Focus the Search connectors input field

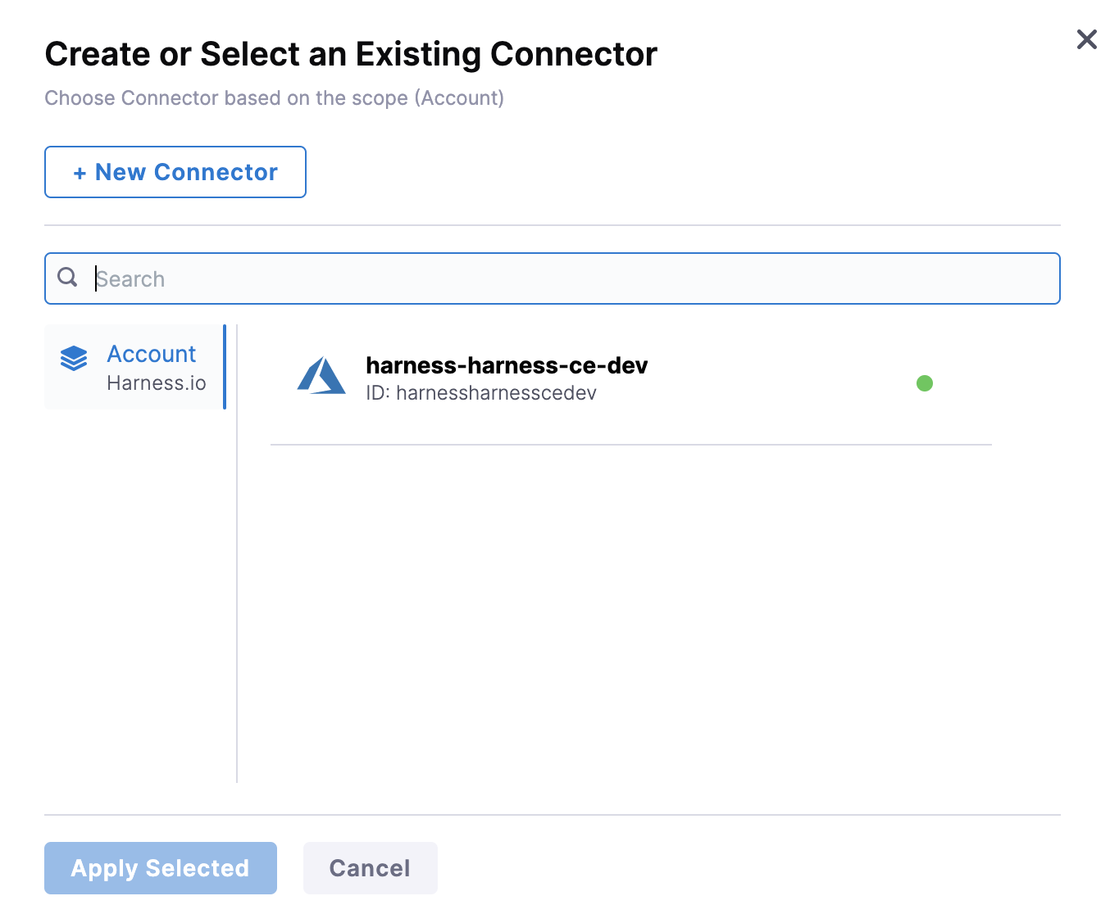tap(574, 278)
